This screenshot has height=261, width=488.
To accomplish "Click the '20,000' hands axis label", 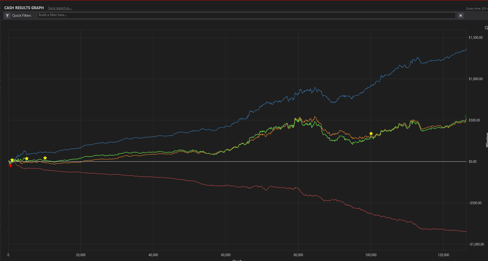I will [81, 255].
